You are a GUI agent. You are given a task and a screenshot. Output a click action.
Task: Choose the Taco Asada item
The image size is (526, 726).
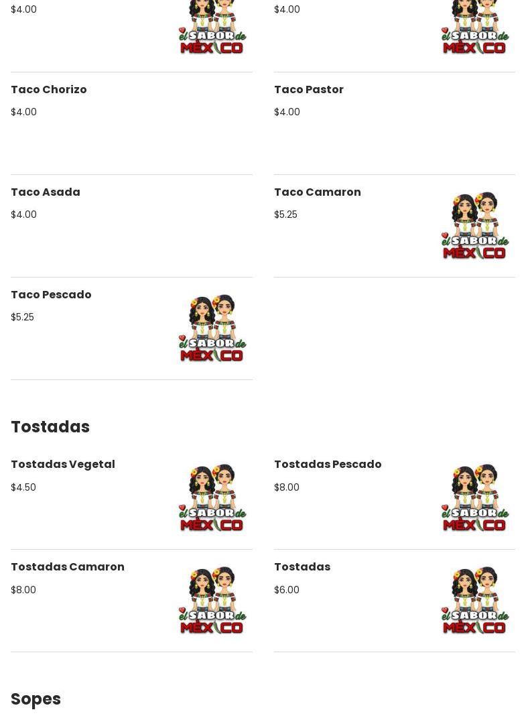click(x=46, y=192)
